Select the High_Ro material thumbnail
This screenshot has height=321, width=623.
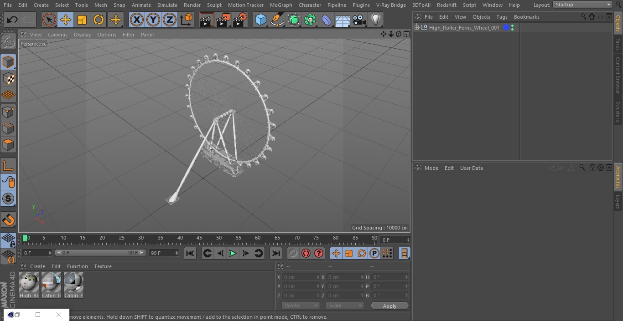(x=29, y=285)
